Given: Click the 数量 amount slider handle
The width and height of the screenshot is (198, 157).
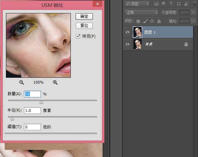Looking at the screenshot, I should (x=41, y=103).
